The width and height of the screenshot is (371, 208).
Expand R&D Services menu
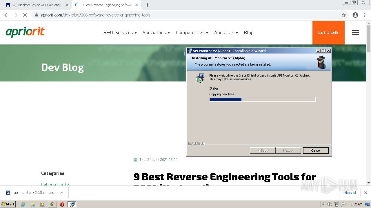(120, 33)
